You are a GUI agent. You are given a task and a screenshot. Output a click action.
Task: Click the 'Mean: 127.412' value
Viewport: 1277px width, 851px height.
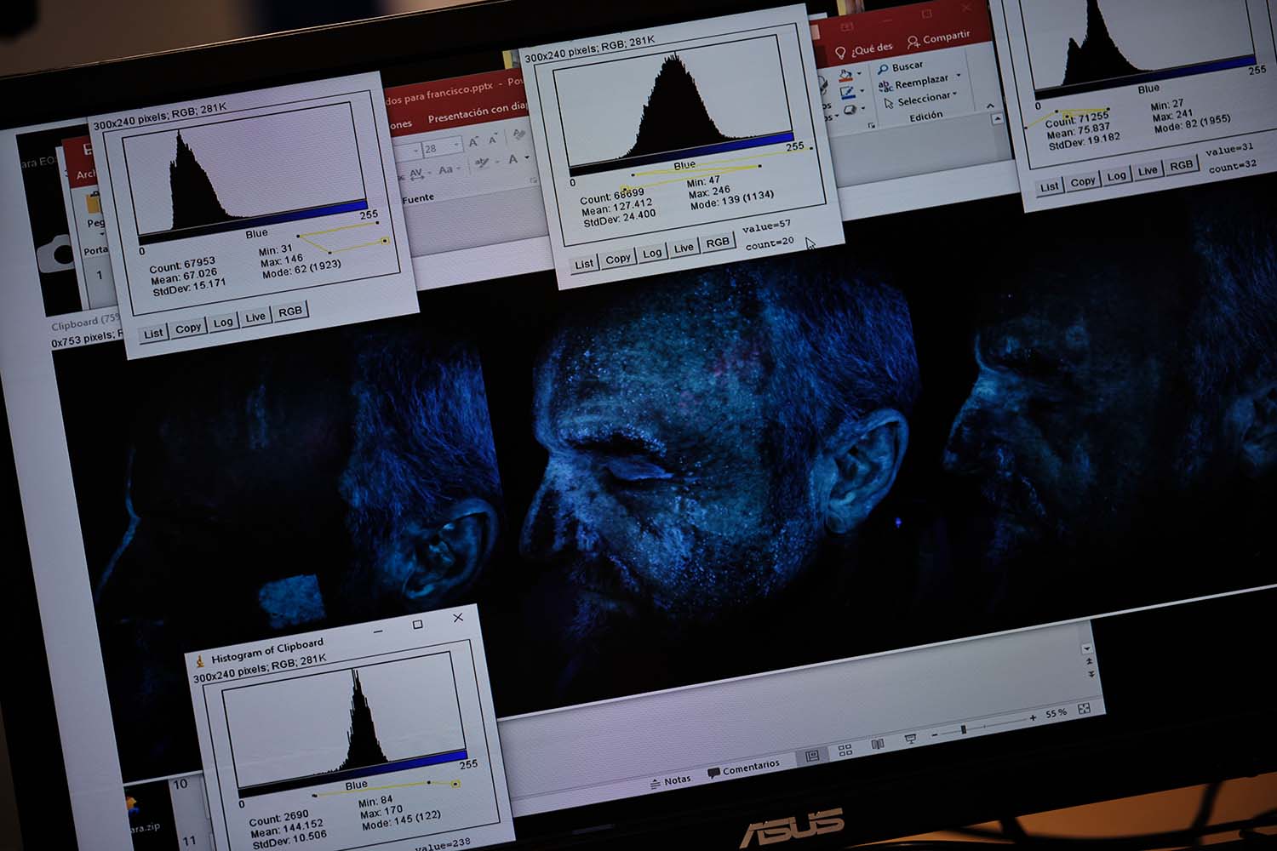[x=617, y=208]
